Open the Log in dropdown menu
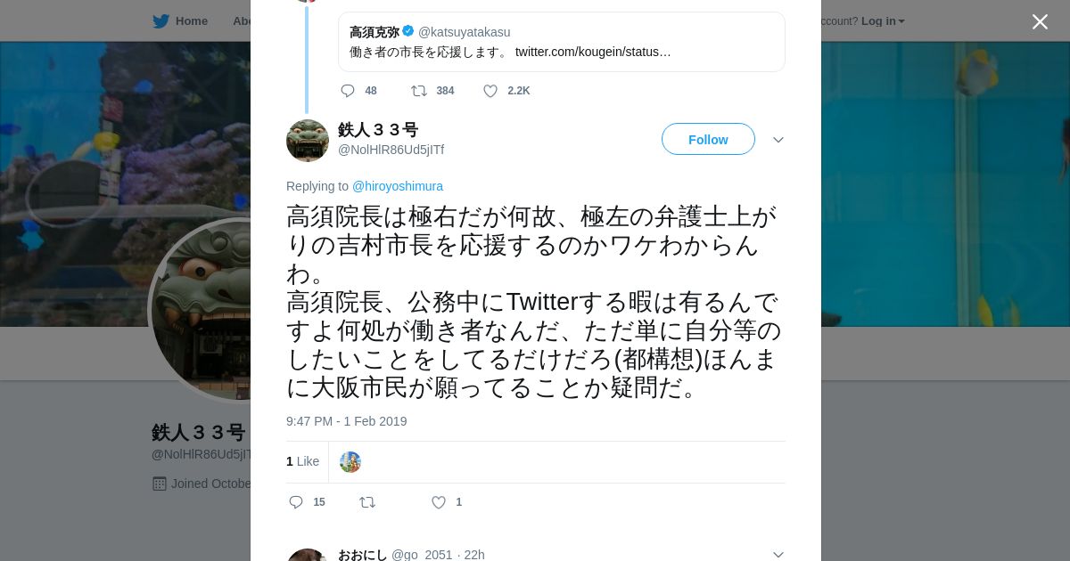 [x=883, y=21]
